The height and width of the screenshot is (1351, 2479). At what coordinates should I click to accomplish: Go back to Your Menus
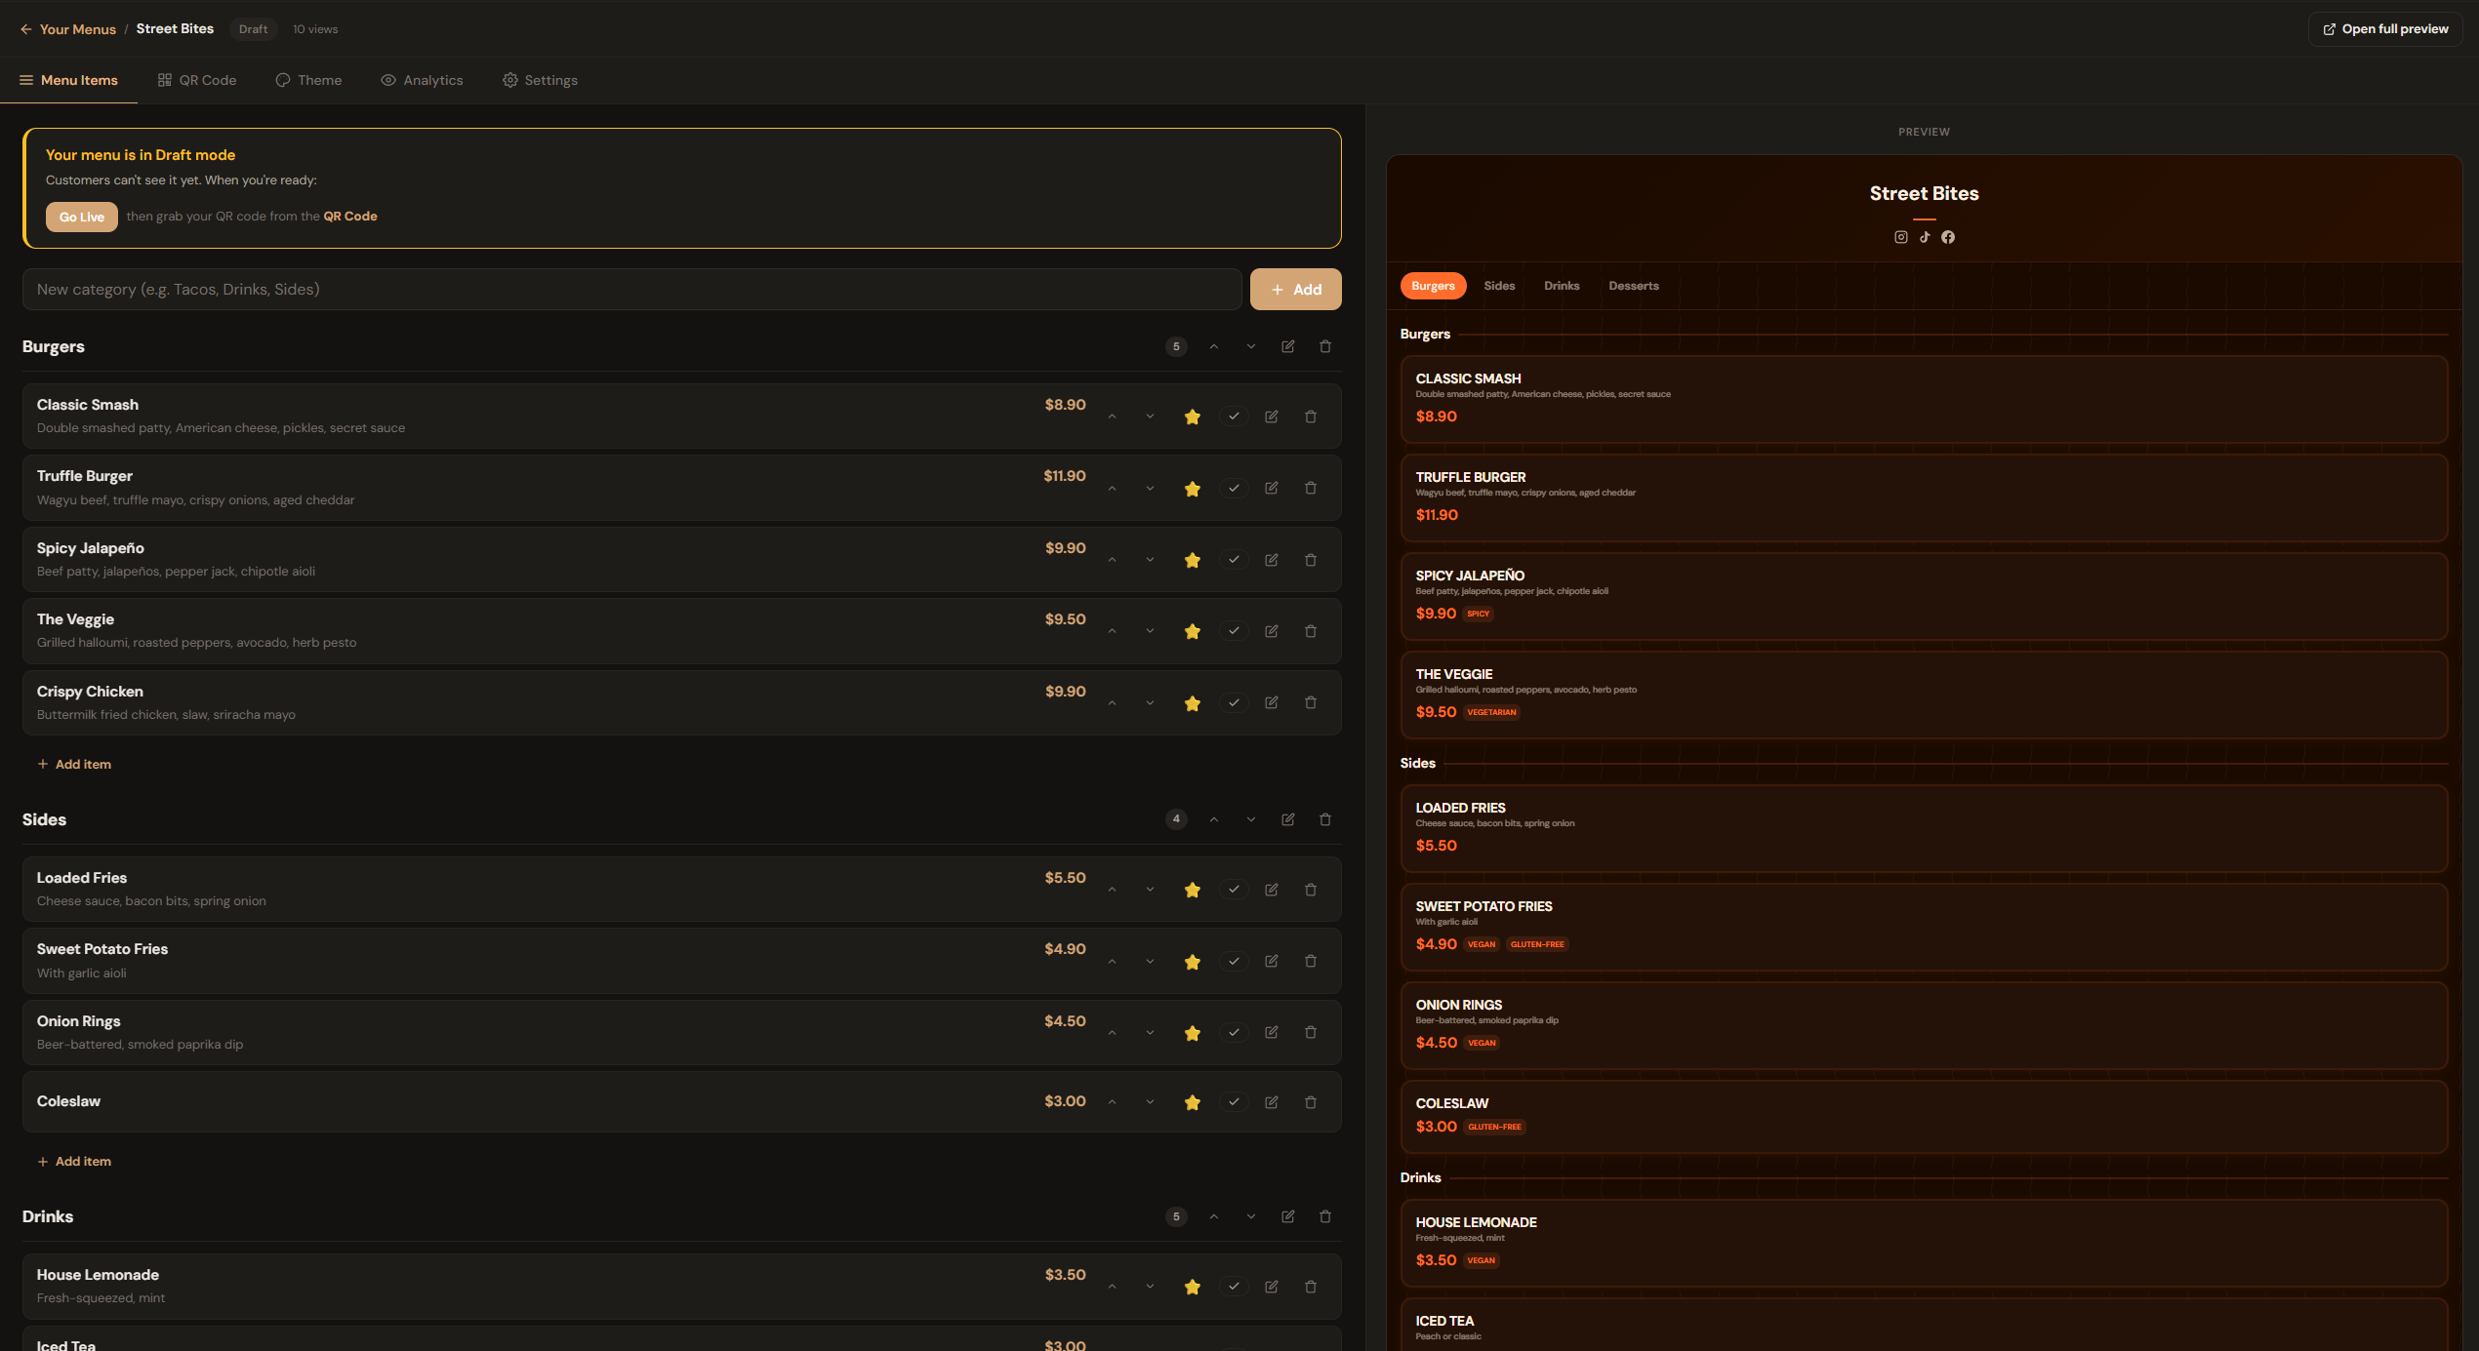click(68, 29)
